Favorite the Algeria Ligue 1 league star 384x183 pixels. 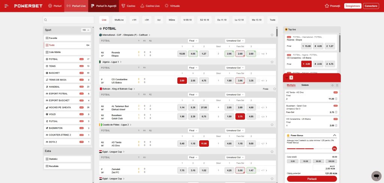[272, 62]
